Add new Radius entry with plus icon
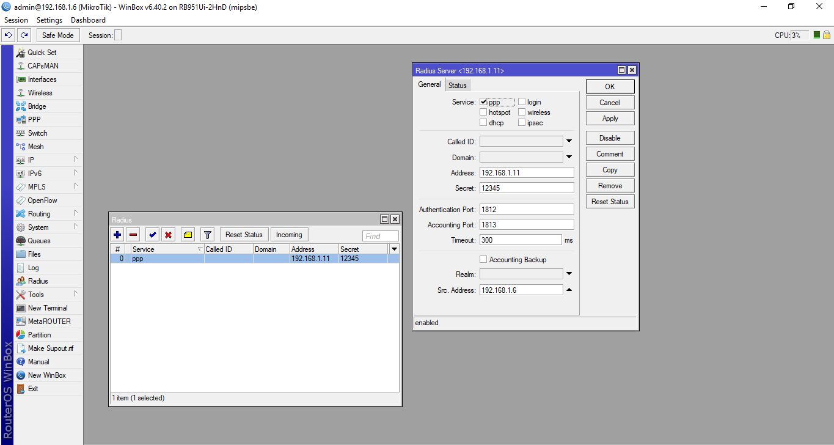The image size is (834, 445). point(118,235)
